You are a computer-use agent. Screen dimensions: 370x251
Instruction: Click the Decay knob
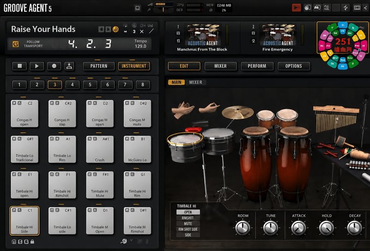(x=355, y=227)
